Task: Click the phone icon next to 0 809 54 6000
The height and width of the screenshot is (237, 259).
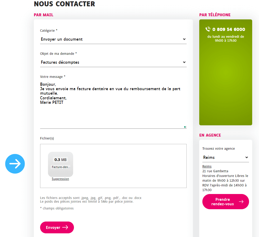Action: (x=208, y=29)
